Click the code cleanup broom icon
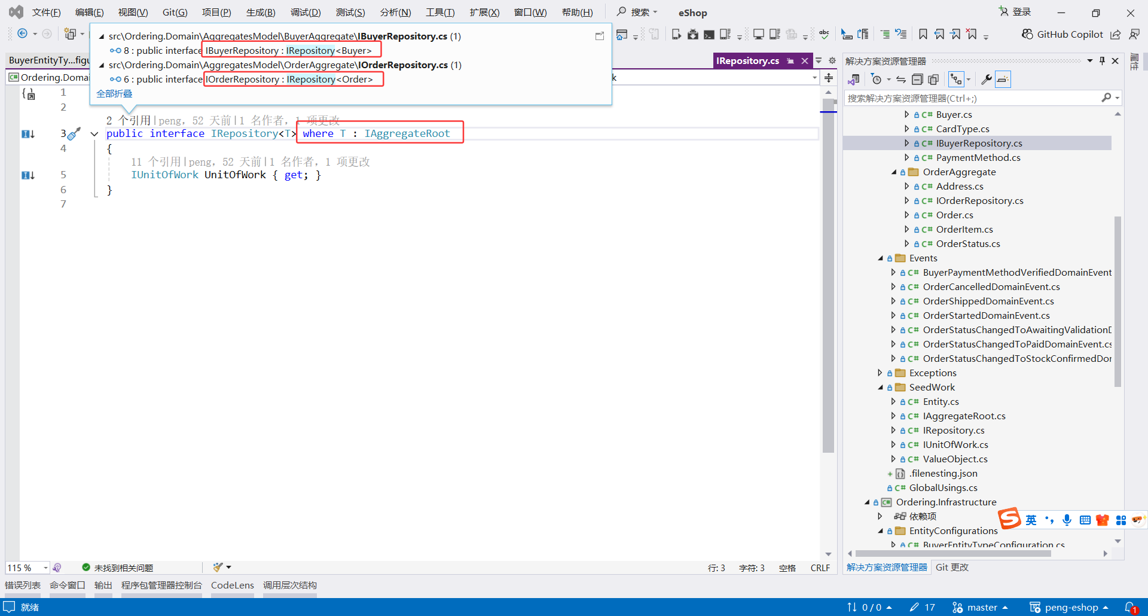The height and width of the screenshot is (616, 1148). [218, 568]
